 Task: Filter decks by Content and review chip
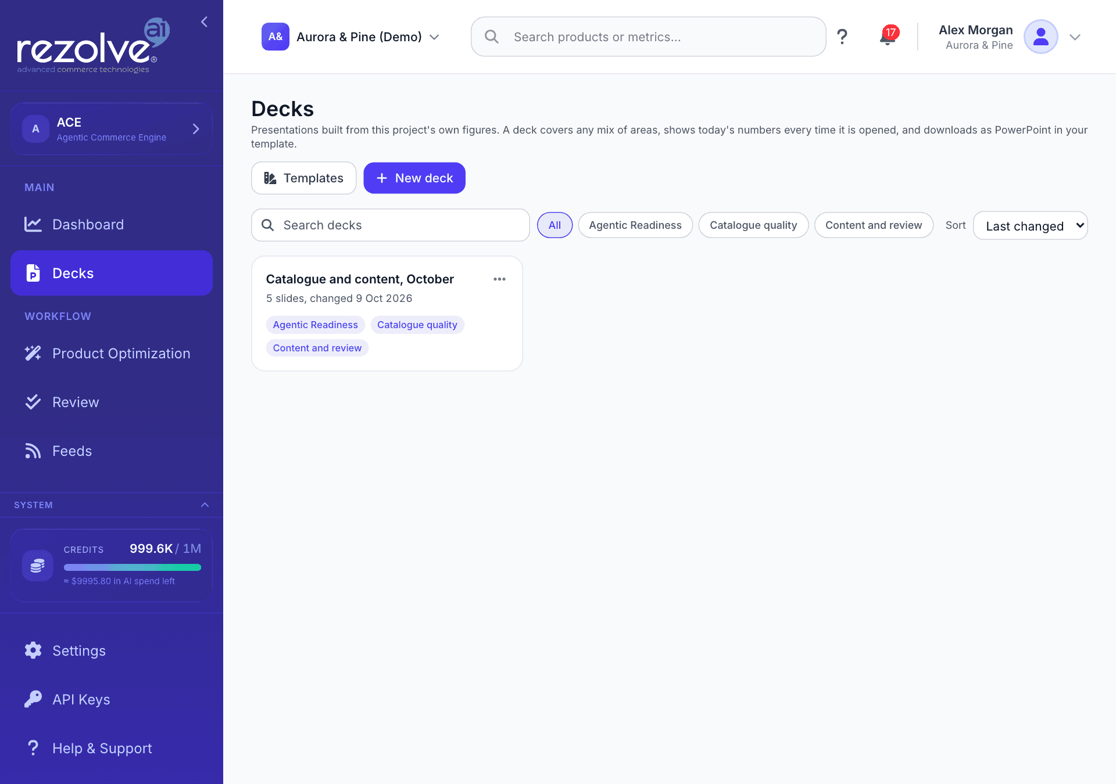pyautogui.click(x=874, y=225)
